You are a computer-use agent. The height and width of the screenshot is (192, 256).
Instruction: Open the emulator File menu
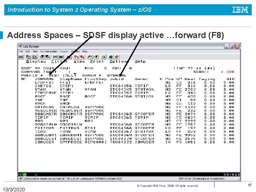(x=21, y=51)
